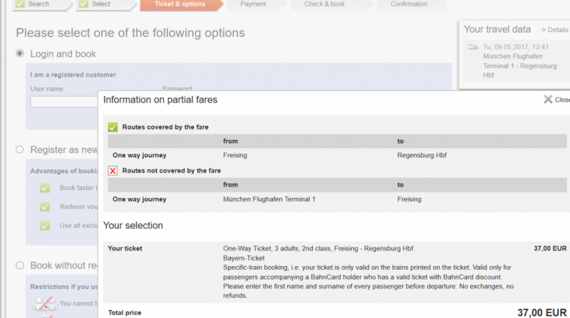Click the green check next to Use all exclusive
570x318 pixels.
click(x=45, y=226)
